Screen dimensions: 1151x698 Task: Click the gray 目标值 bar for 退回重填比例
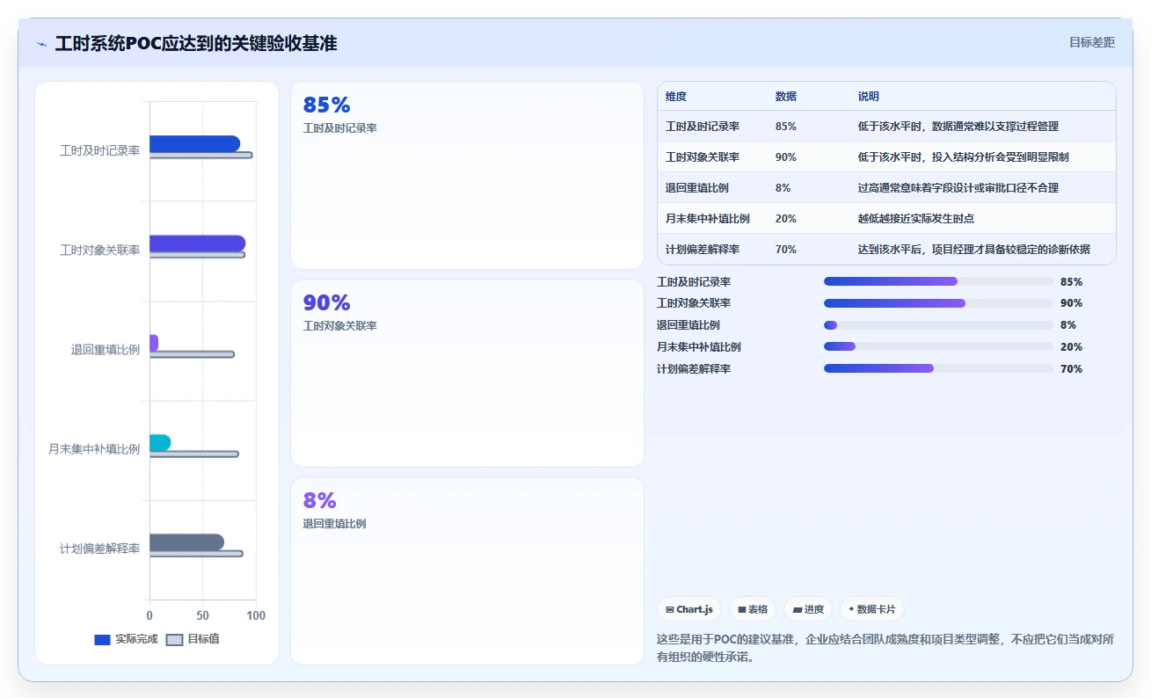click(192, 354)
